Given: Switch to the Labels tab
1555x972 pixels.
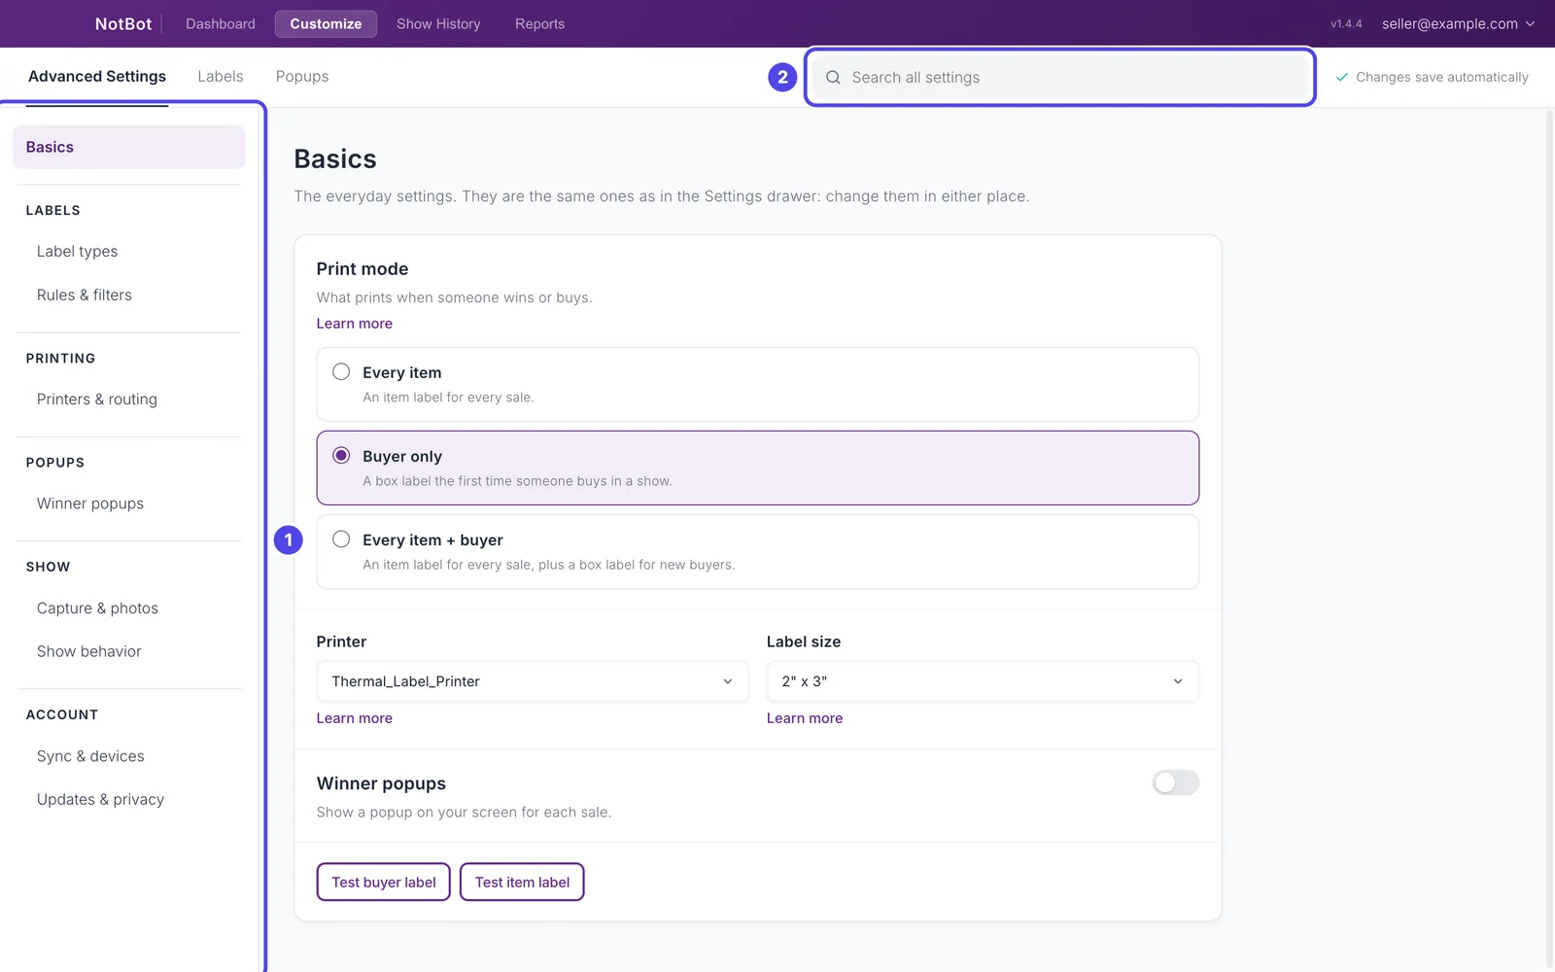Looking at the screenshot, I should pyautogui.click(x=221, y=76).
